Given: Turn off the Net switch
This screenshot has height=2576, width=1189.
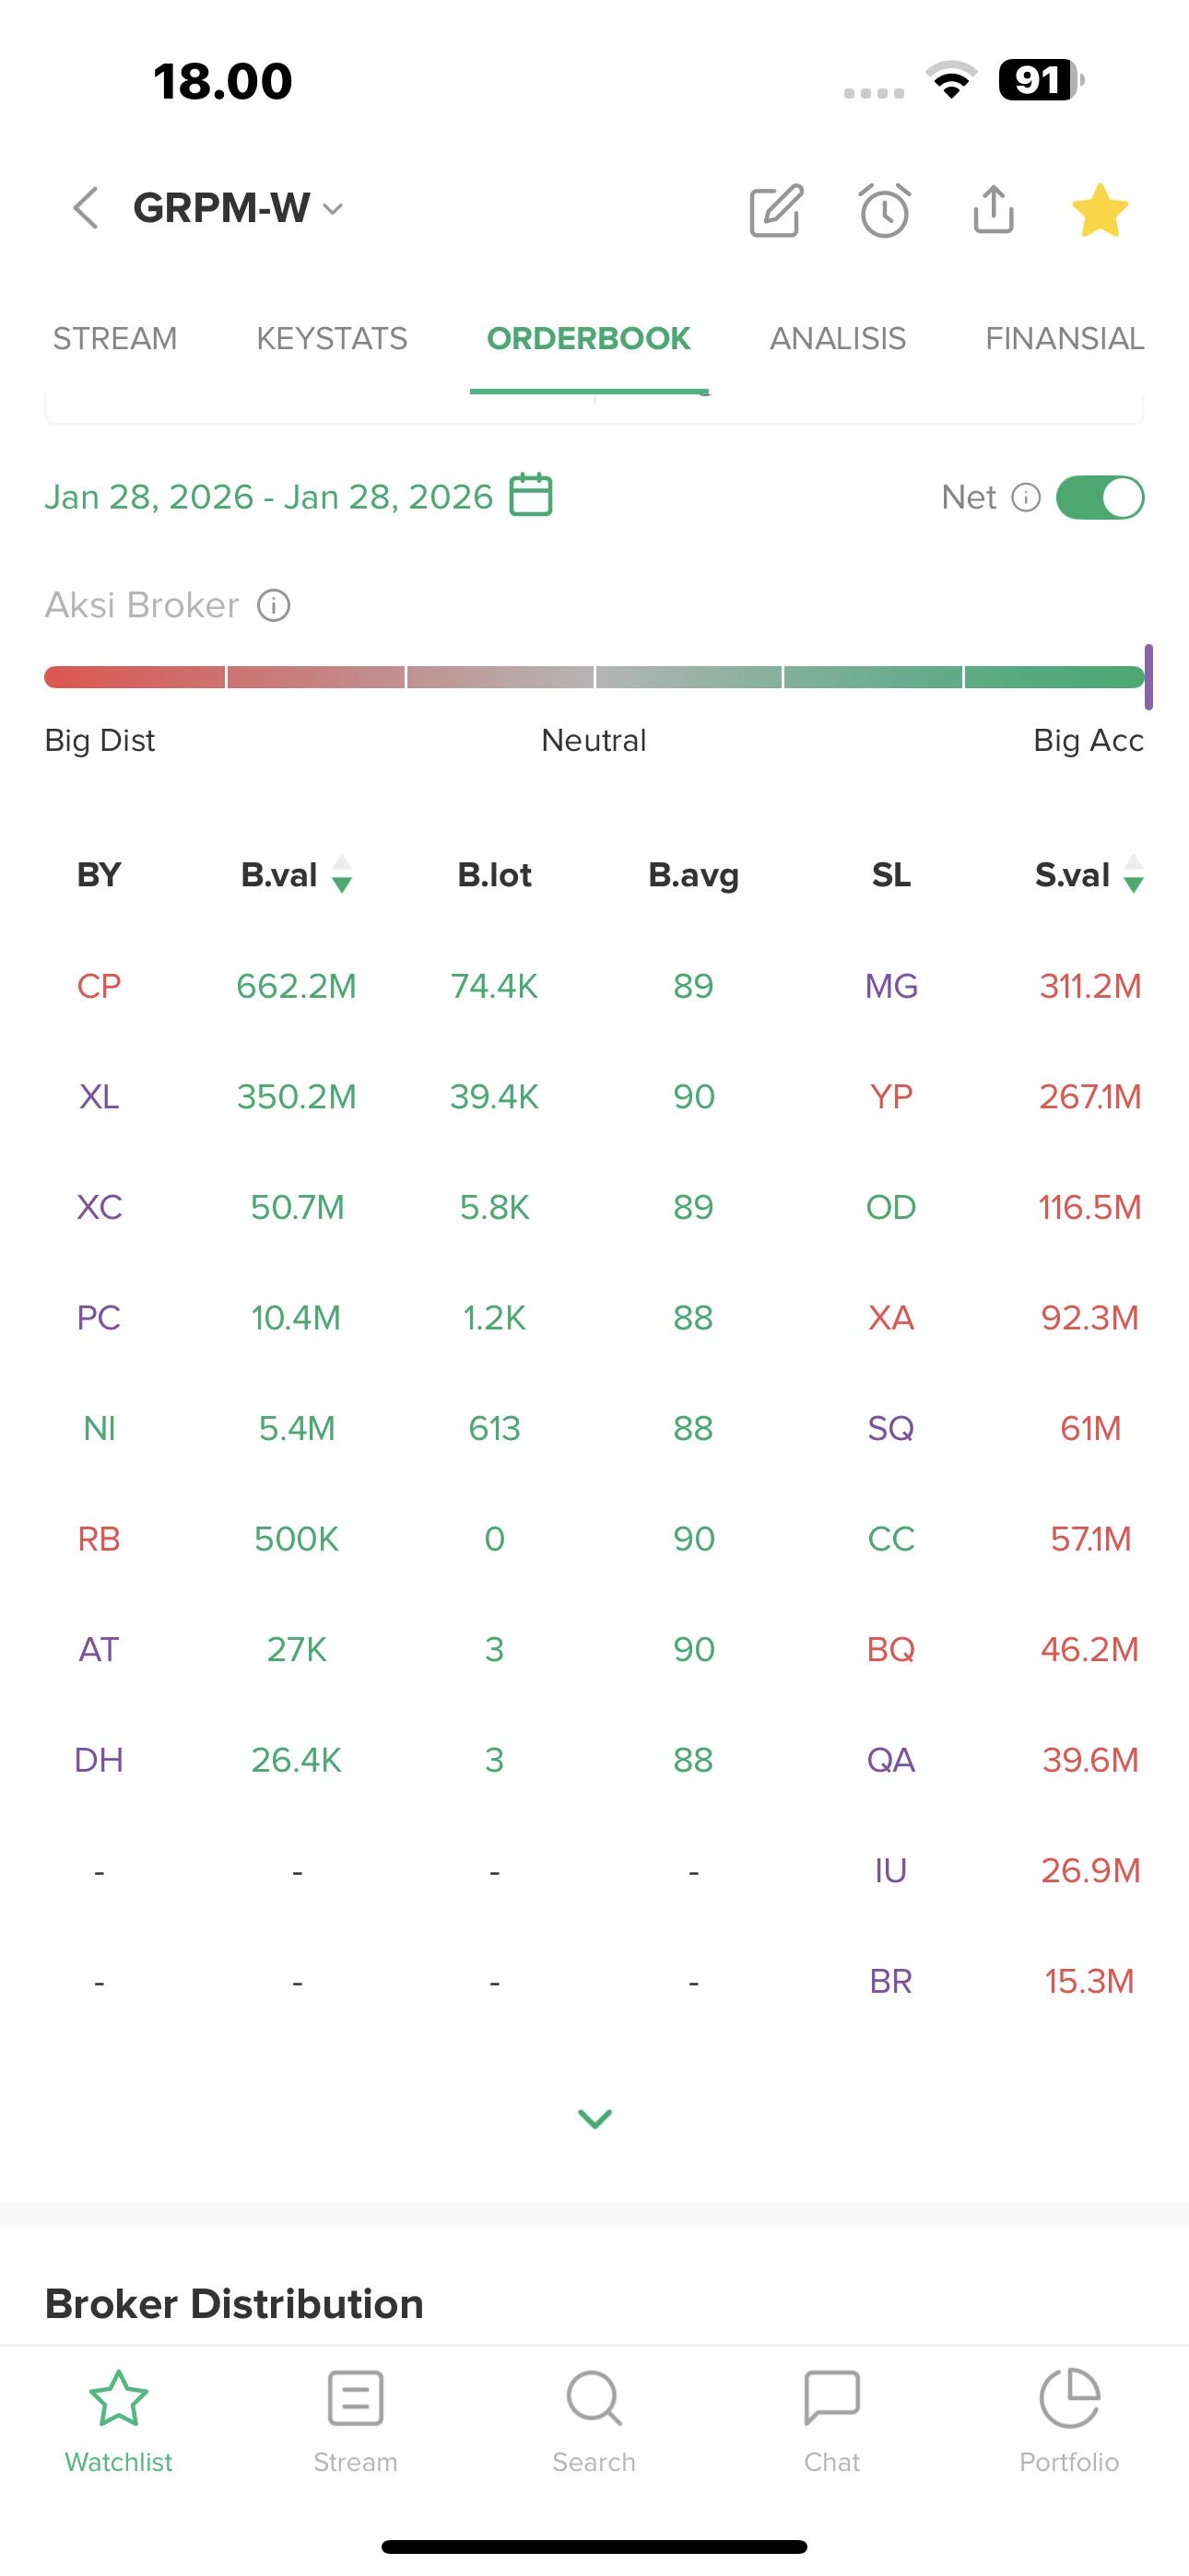Looking at the screenshot, I should point(1099,497).
